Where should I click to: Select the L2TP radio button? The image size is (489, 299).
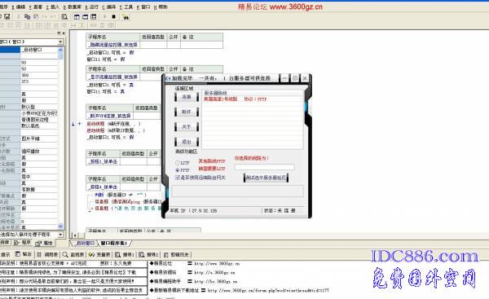pos(178,163)
